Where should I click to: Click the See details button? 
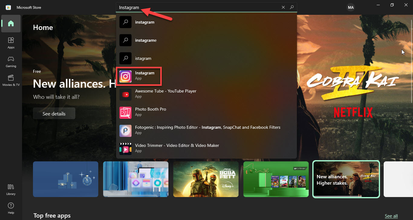click(54, 114)
